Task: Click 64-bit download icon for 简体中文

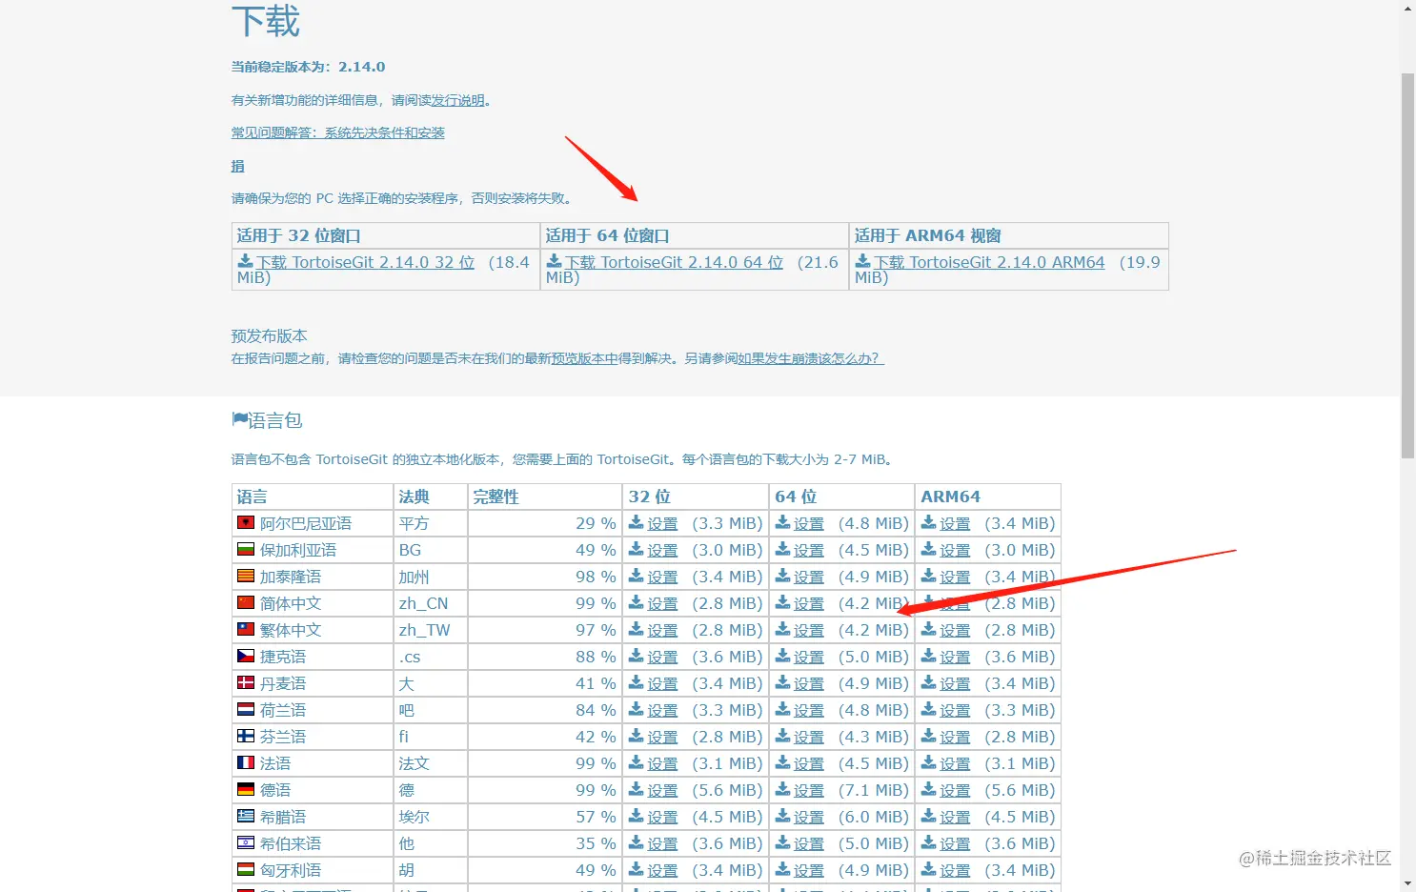Action: [x=782, y=602]
